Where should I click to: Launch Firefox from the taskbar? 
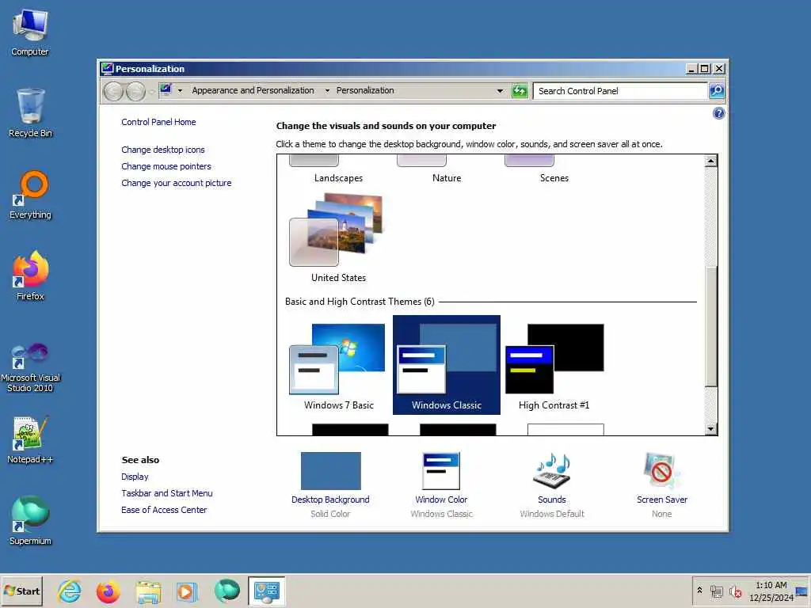[108, 591]
